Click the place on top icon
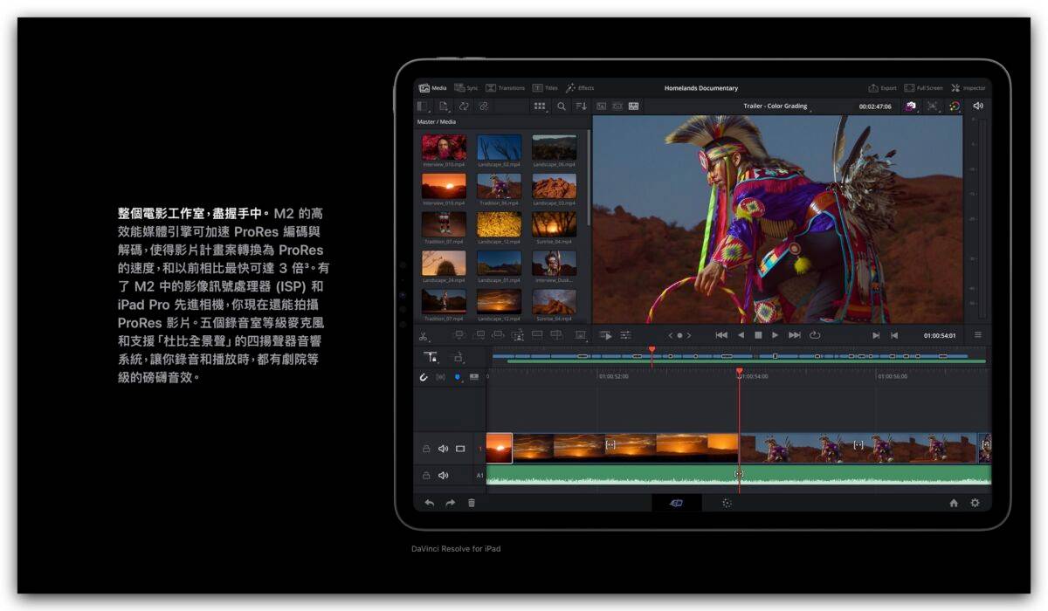 click(x=536, y=334)
